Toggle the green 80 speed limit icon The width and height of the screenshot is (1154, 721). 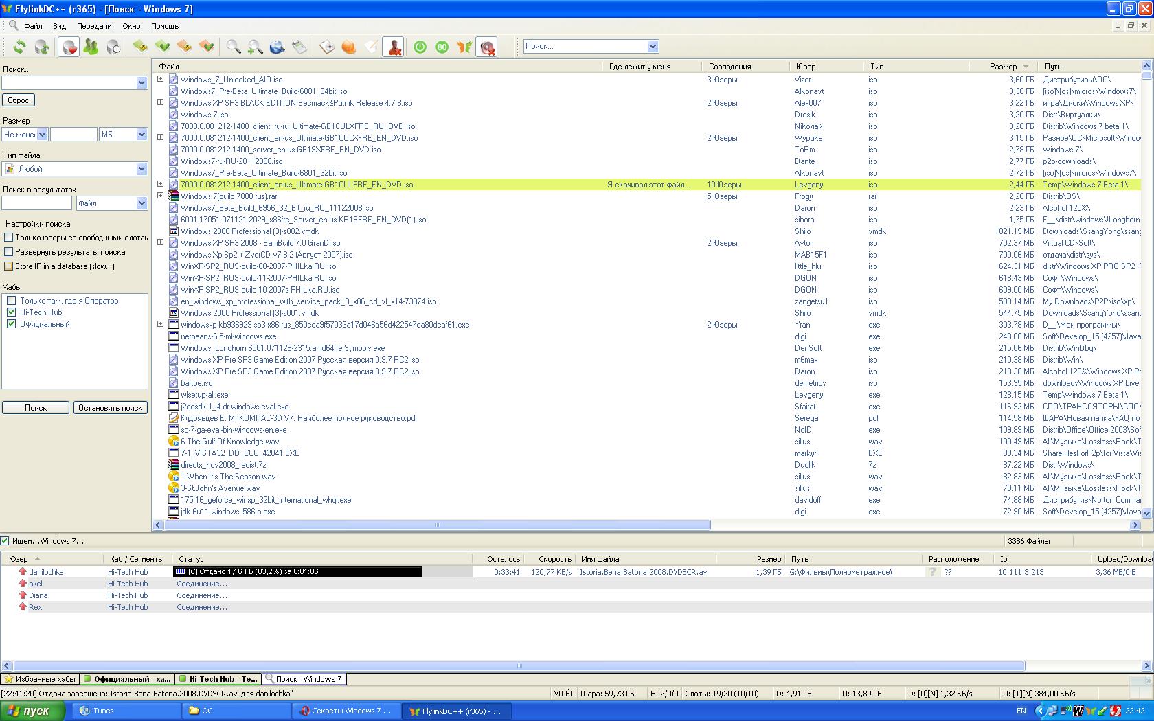coord(442,47)
